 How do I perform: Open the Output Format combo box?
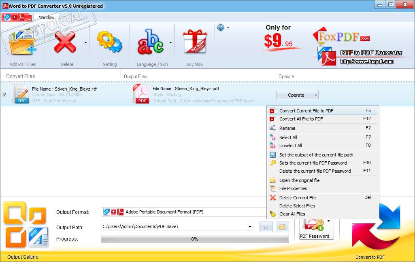pos(184,212)
